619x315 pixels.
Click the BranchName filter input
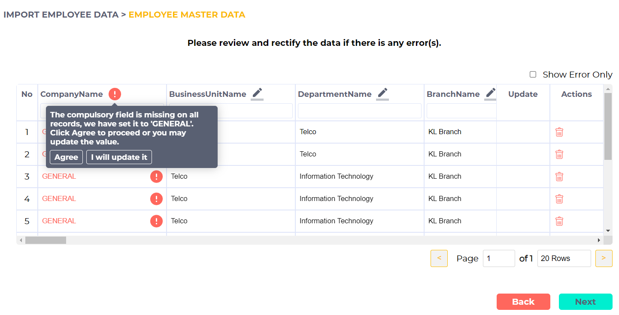(461, 111)
